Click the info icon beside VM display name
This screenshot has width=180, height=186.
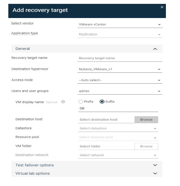63,102
